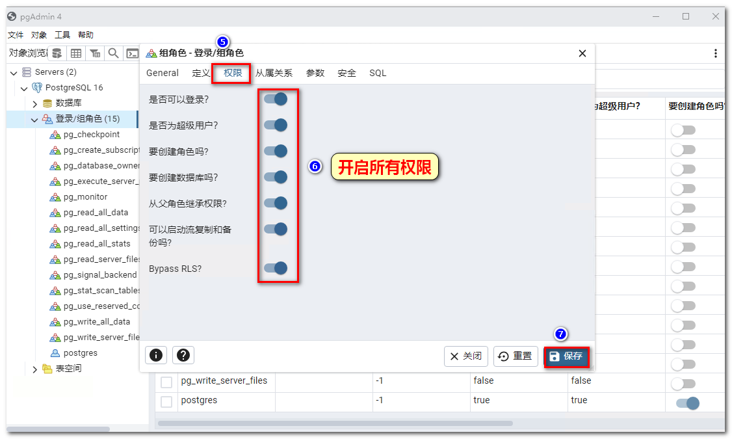Turn off the Bypass RLS switch
732x439 pixels.
pos(276,268)
